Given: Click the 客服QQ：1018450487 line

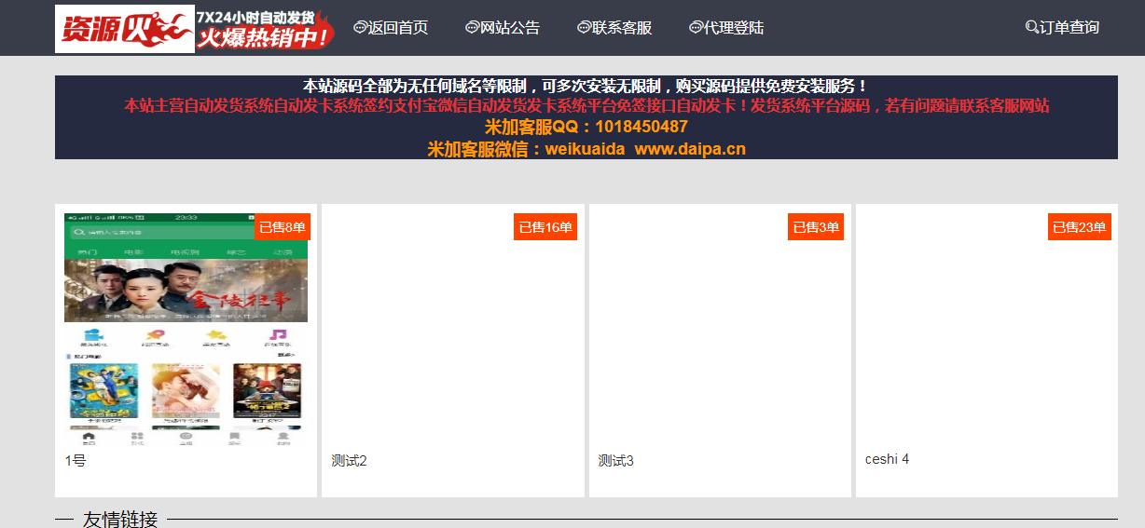Looking at the screenshot, I should [586, 127].
